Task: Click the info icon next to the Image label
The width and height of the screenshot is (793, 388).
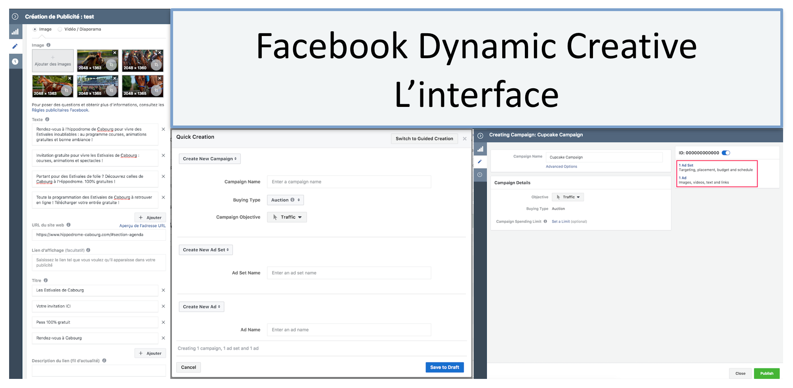Action: click(x=48, y=45)
